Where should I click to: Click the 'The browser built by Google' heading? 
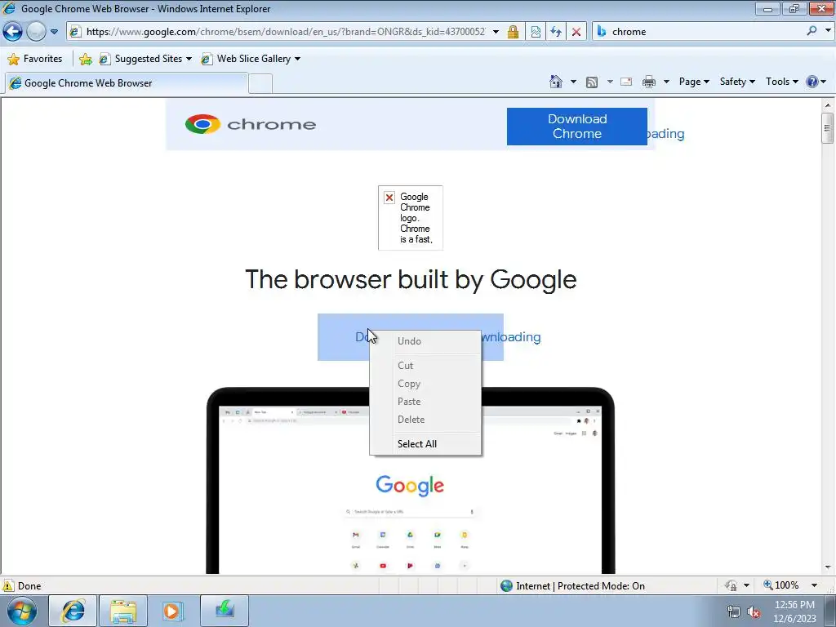(411, 279)
